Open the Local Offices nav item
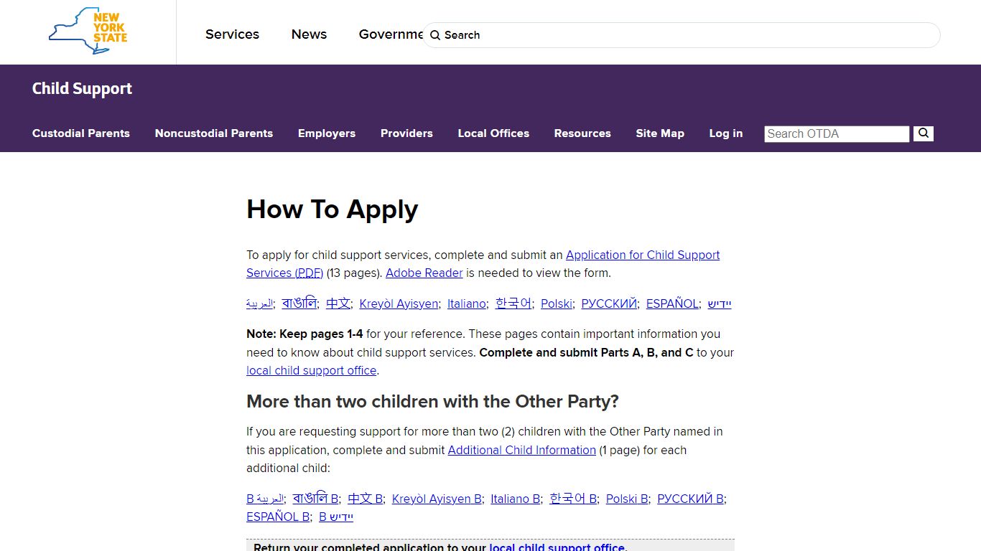This screenshot has width=981, height=551. tap(493, 133)
